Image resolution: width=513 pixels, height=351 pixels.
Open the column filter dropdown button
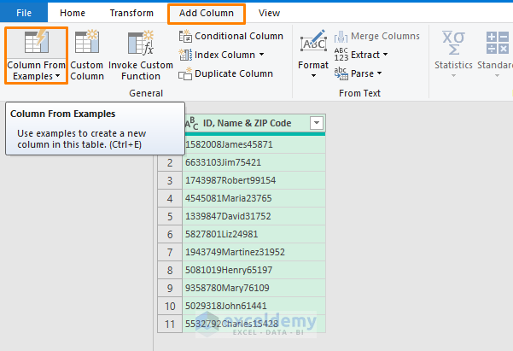click(317, 124)
